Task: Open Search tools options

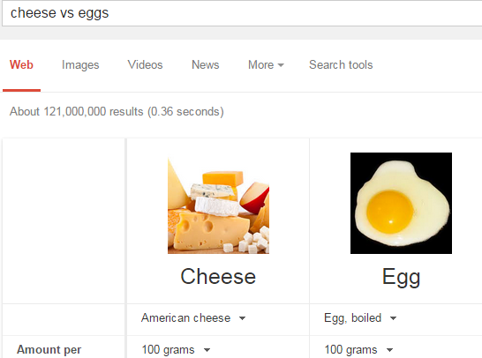Action: pos(341,64)
